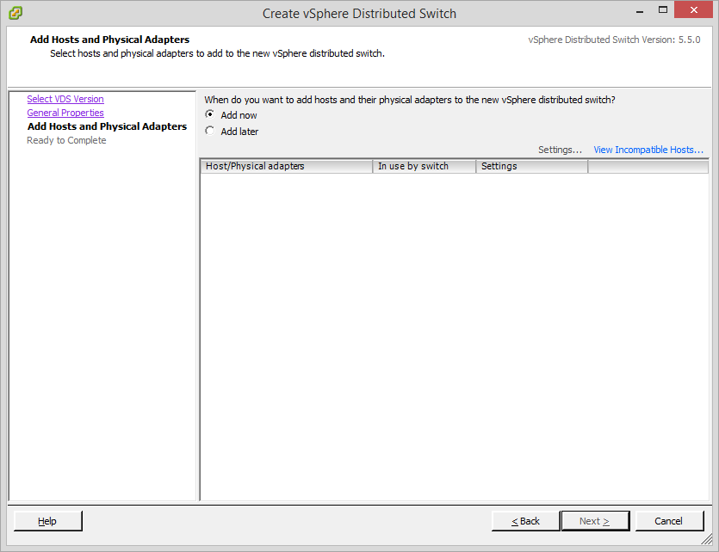Click the vSphere logo in title bar
719x552 pixels.
(15, 13)
